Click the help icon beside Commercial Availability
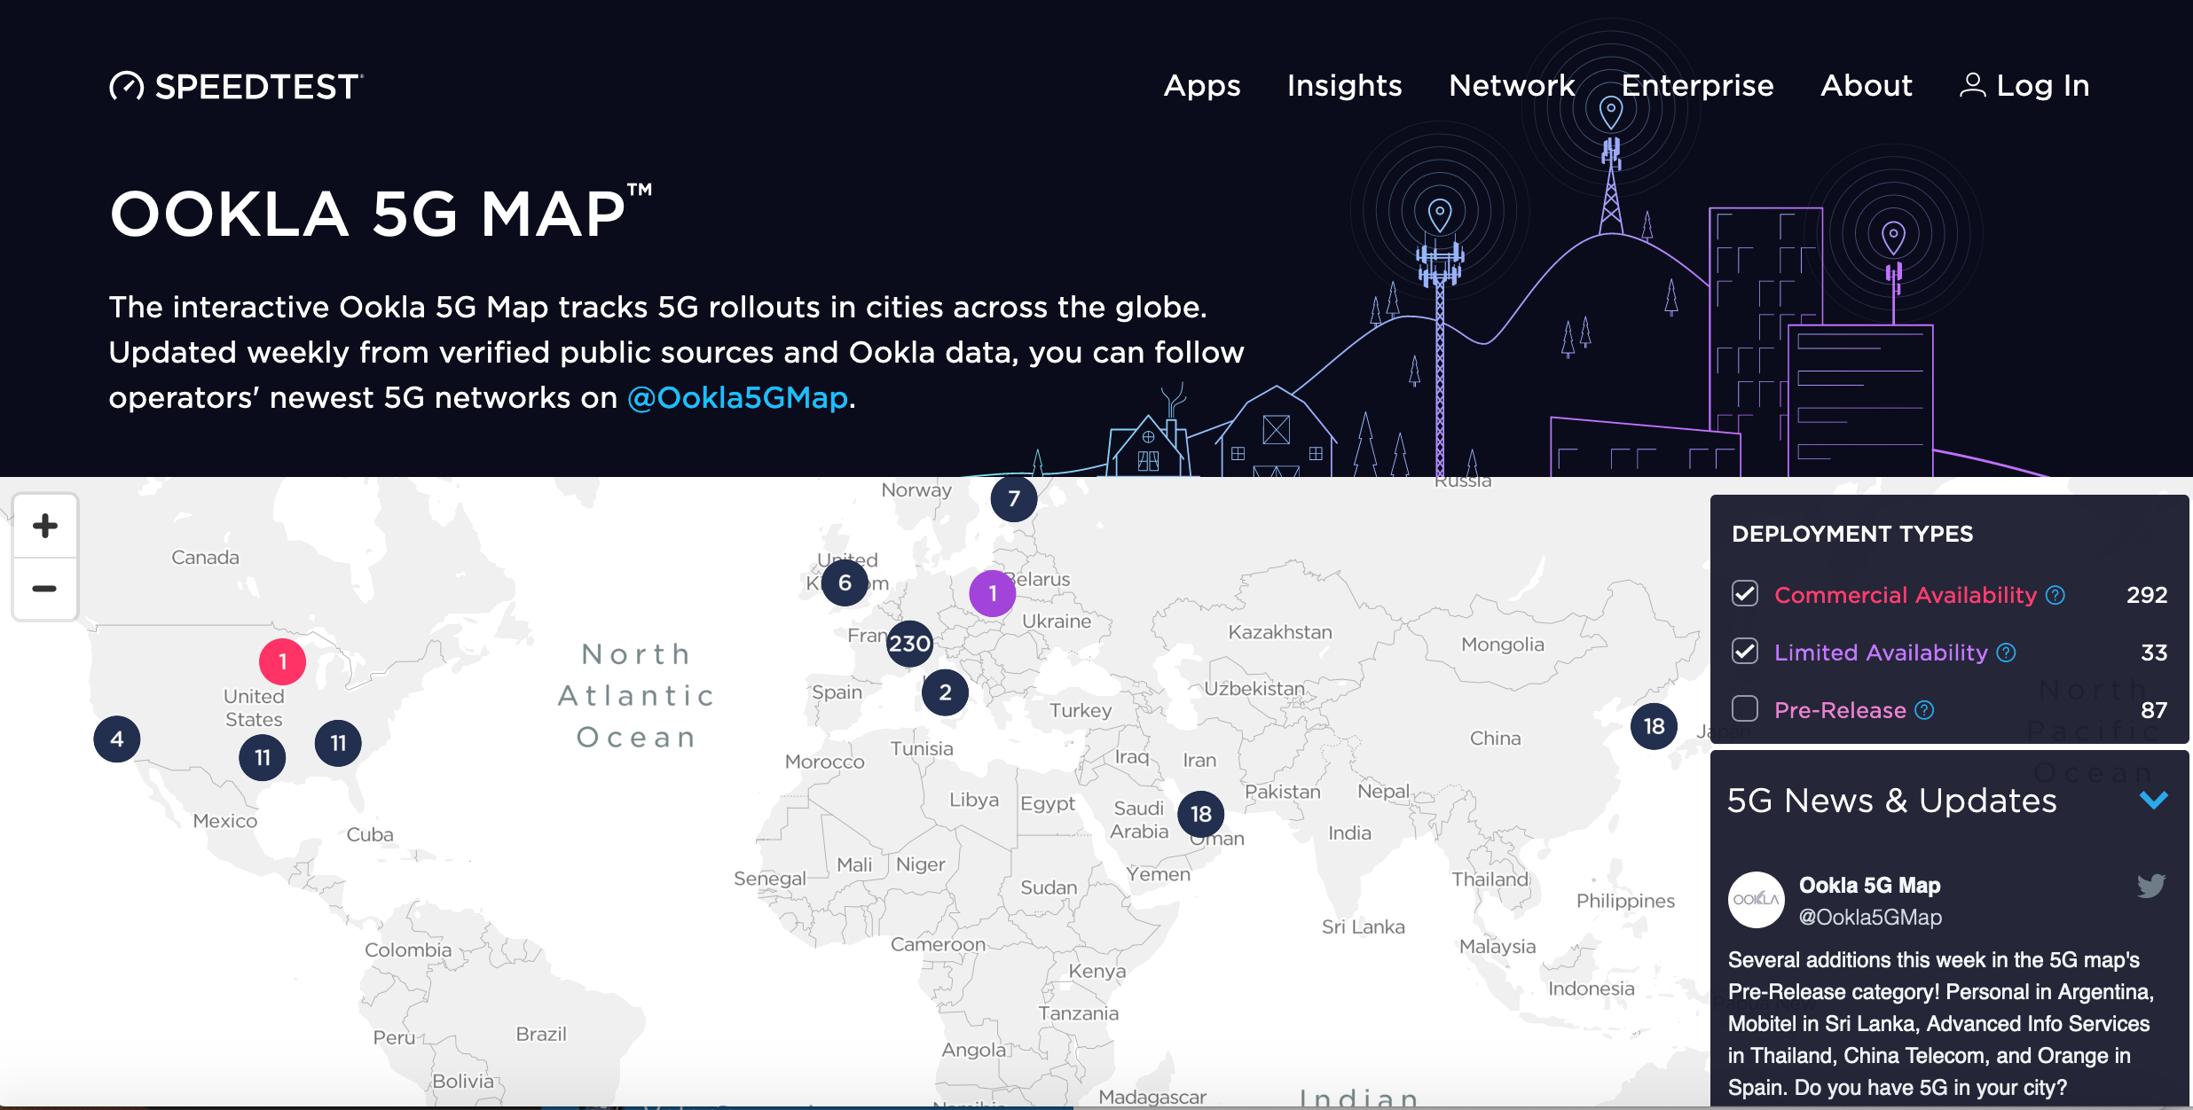The height and width of the screenshot is (1110, 2193). click(2054, 595)
